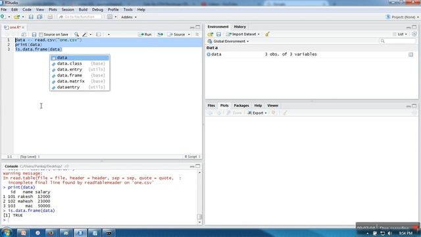The image size is (421, 237).
Task: Source the one.R script
Action: [x=176, y=34]
